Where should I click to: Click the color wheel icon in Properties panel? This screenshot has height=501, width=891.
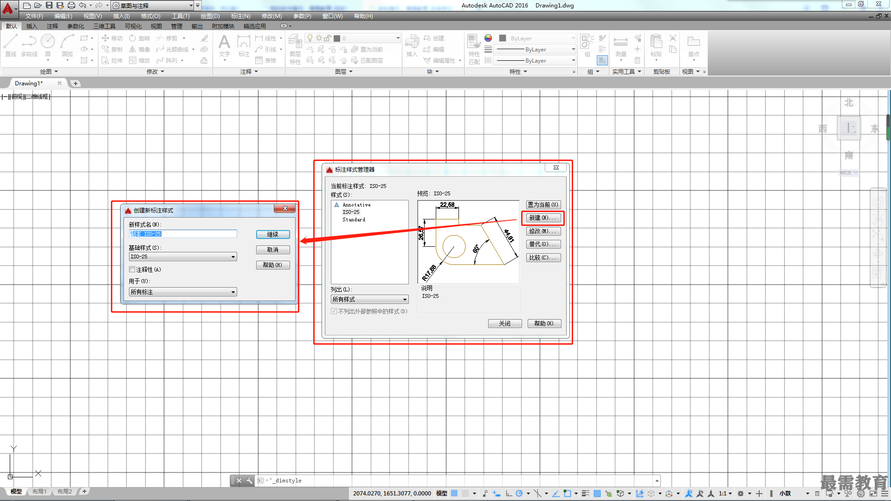(488, 38)
